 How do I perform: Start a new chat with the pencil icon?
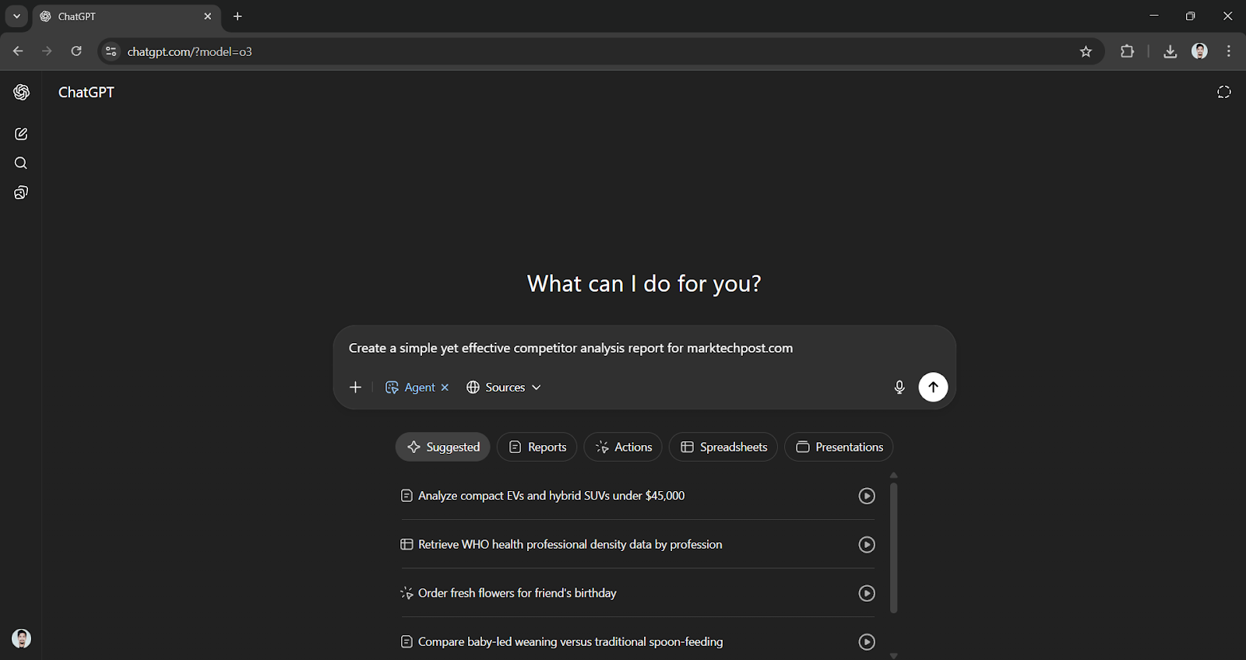pyautogui.click(x=21, y=134)
